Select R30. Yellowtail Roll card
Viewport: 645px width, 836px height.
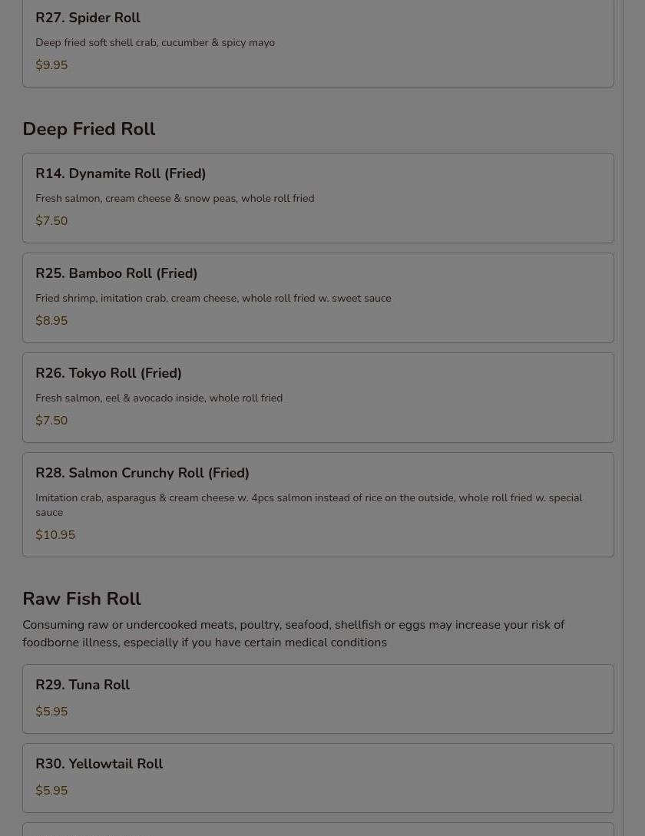[x=318, y=778]
